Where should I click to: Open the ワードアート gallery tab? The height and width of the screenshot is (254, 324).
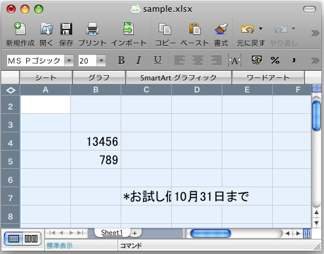268,78
